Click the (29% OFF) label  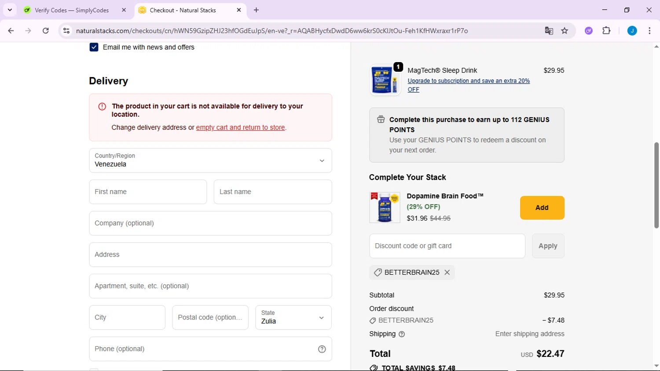(x=423, y=207)
